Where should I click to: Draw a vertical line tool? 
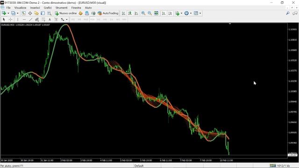18,20
